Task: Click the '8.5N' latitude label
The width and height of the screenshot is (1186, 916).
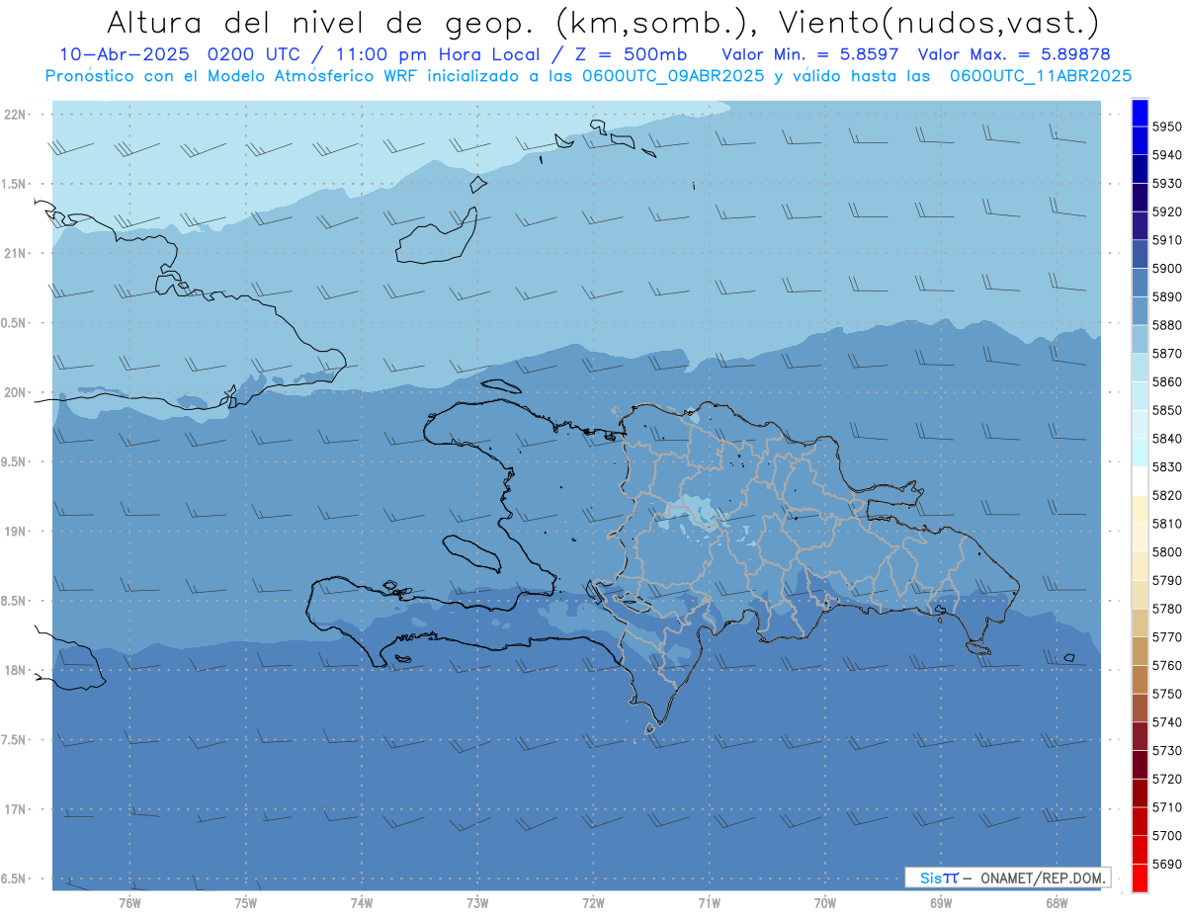Action: pos(13,601)
